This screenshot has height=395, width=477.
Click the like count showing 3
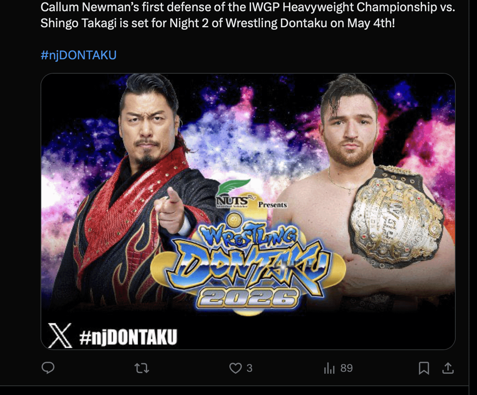point(249,368)
